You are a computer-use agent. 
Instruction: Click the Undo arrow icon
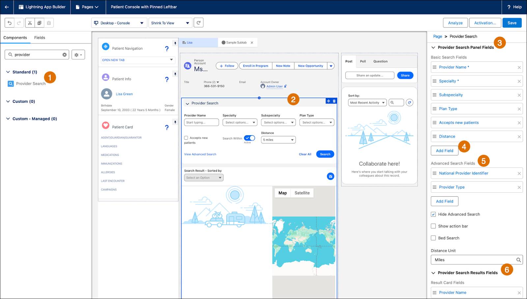pyautogui.click(x=9, y=22)
